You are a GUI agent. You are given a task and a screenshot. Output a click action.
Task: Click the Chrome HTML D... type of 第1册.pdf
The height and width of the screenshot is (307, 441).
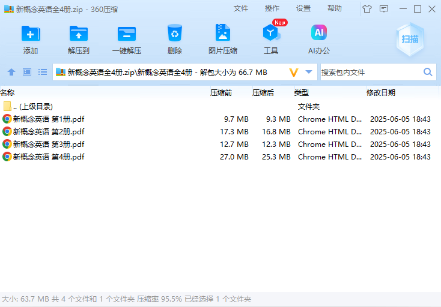point(330,119)
